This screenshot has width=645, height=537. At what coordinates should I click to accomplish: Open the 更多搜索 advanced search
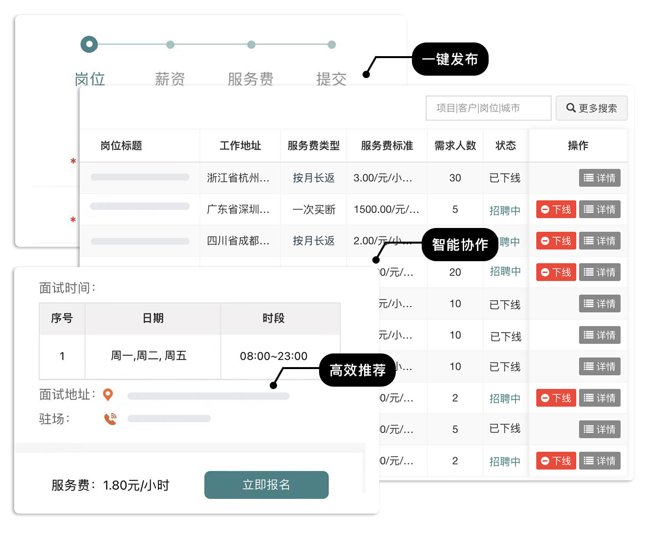point(591,108)
